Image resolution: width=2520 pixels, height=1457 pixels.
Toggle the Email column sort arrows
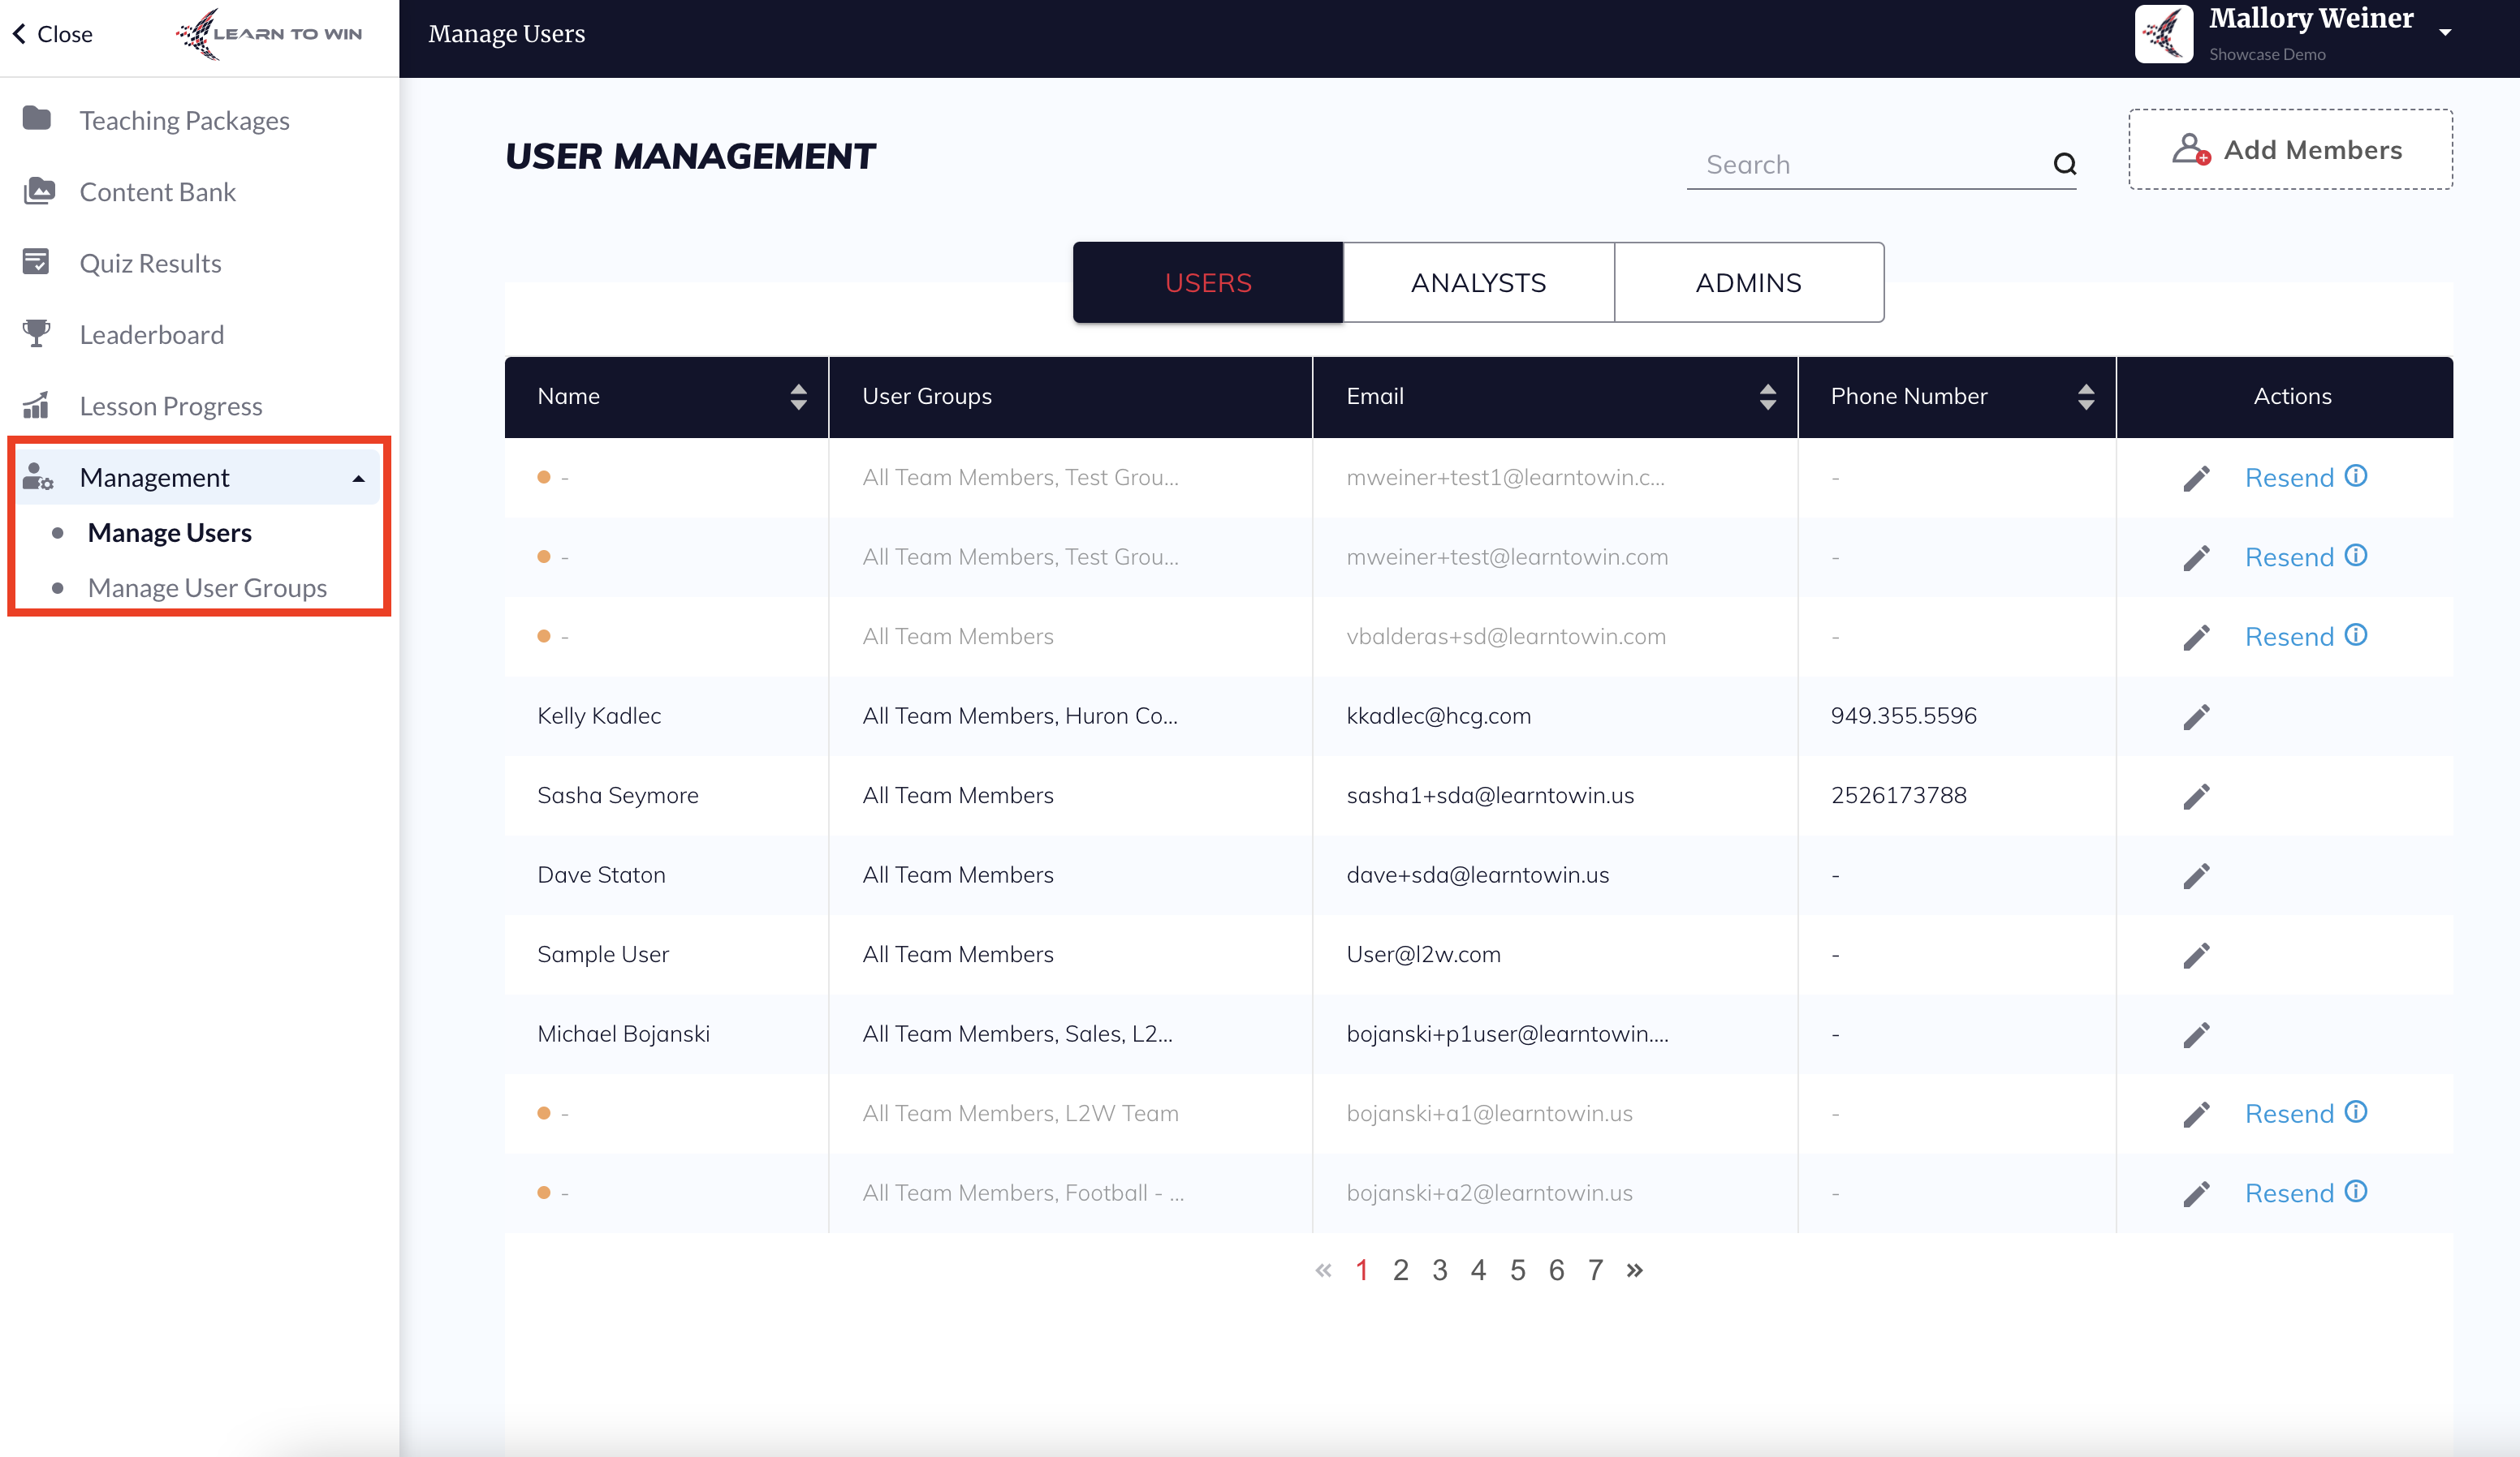click(1767, 397)
